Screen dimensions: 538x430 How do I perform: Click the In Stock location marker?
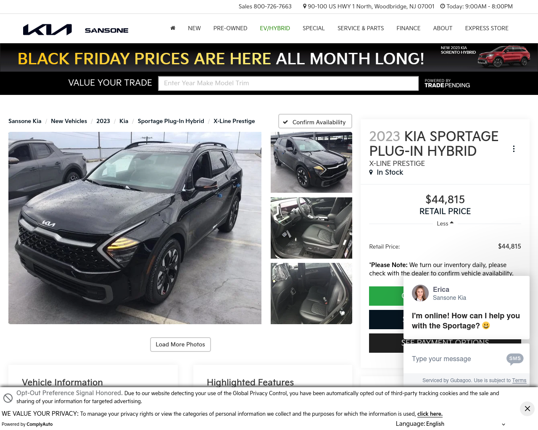tap(371, 172)
